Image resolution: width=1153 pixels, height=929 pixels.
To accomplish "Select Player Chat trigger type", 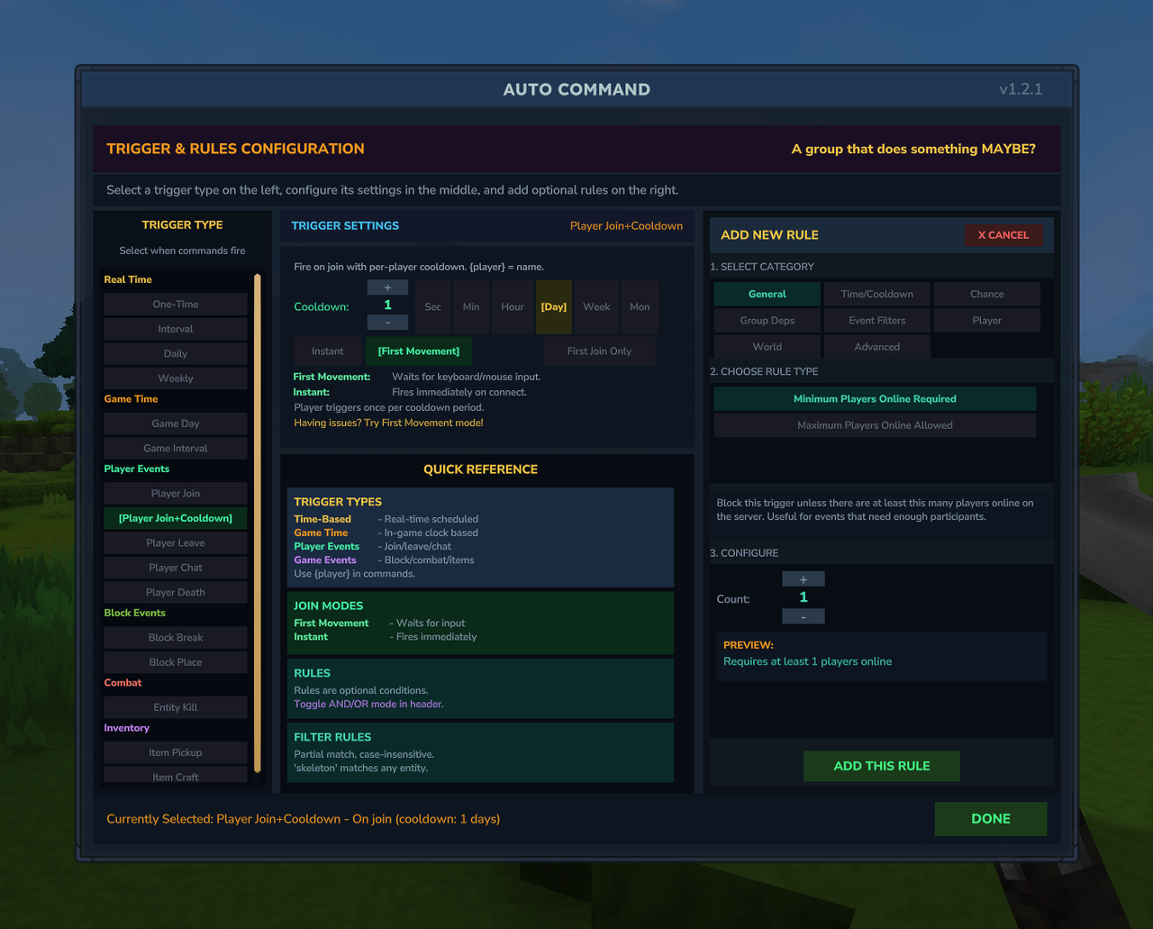I will pyautogui.click(x=176, y=568).
